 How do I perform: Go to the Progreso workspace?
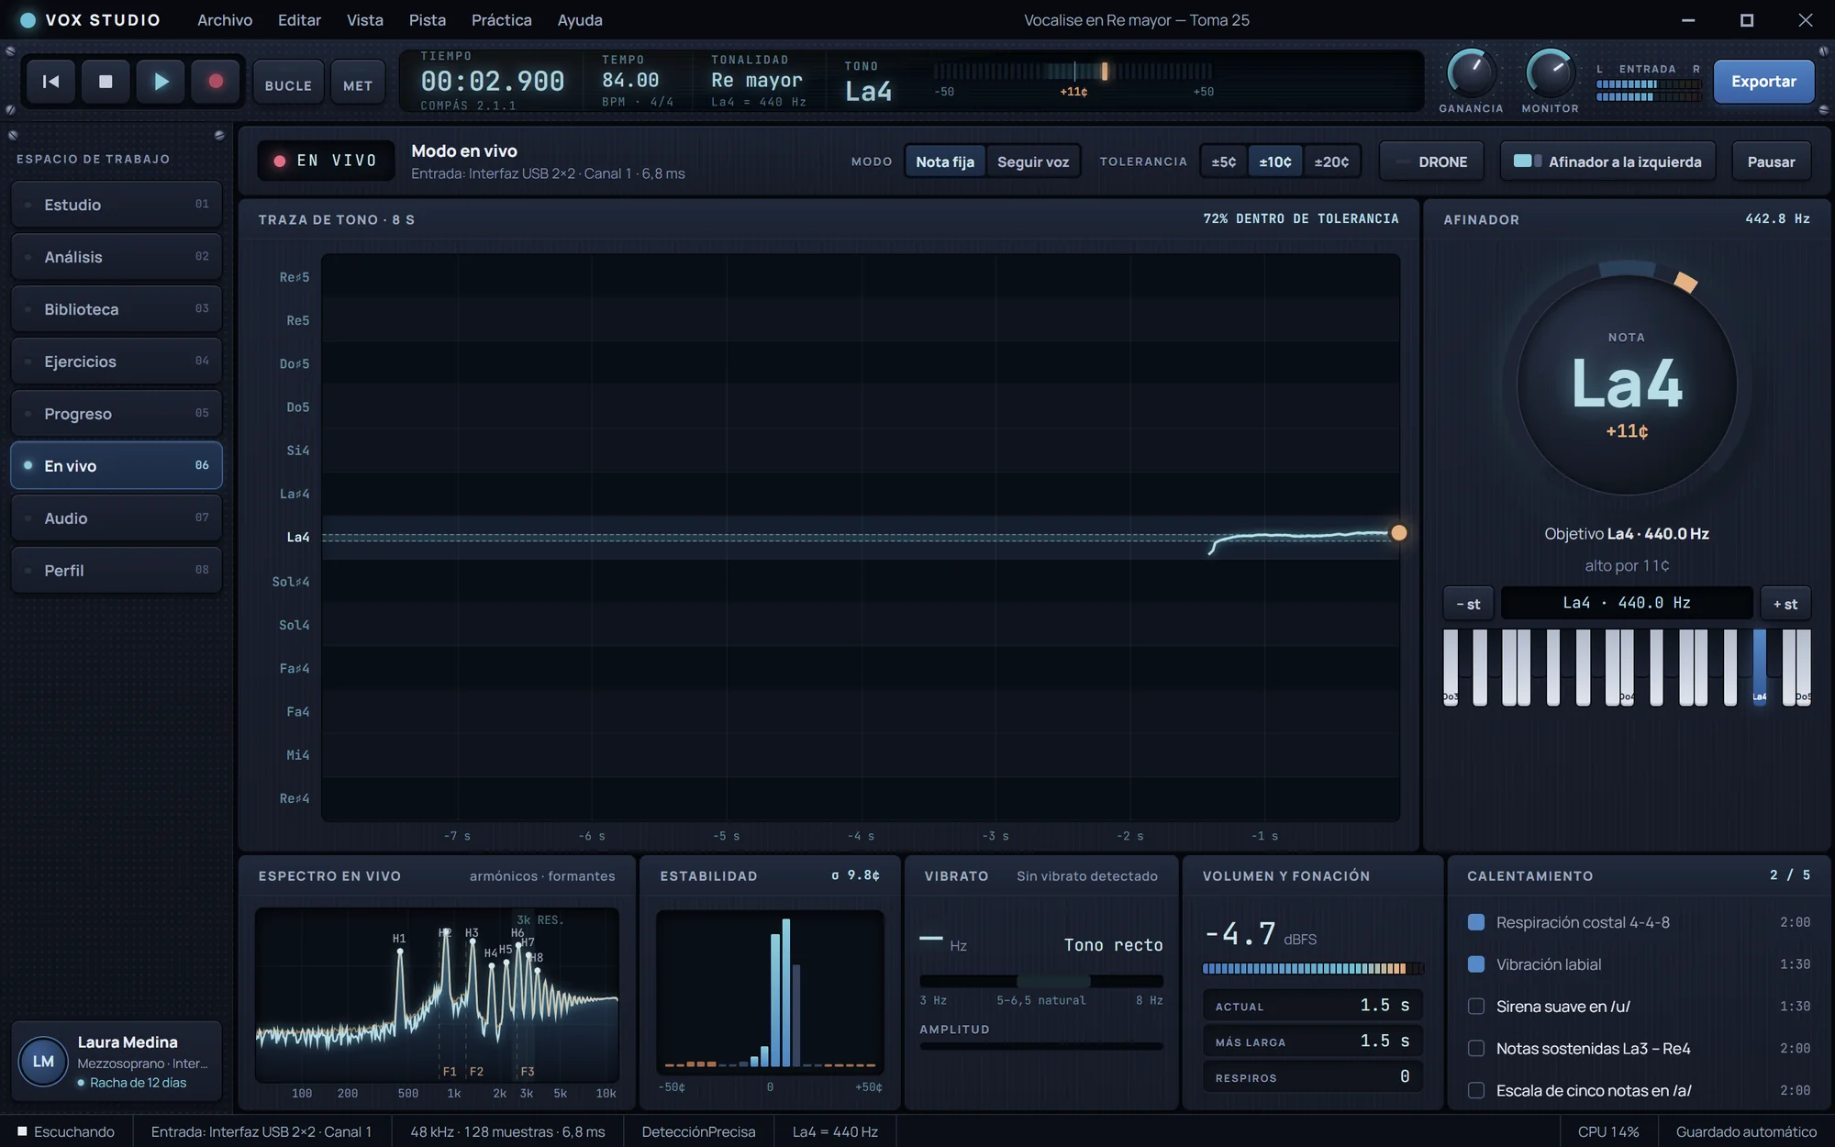point(117,414)
